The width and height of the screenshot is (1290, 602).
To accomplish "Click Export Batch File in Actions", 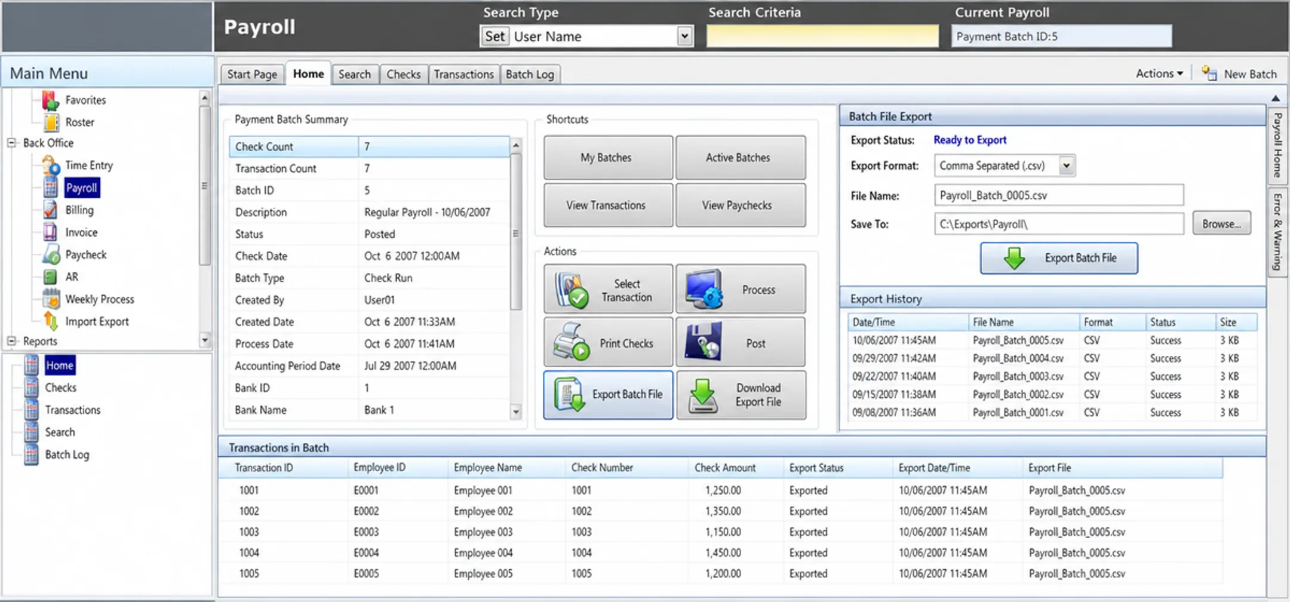I will (608, 395).
